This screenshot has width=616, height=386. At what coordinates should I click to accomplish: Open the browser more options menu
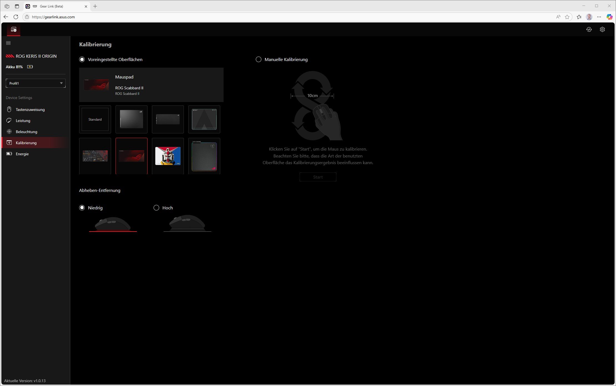pyautogui.click(x=599, y=17)
